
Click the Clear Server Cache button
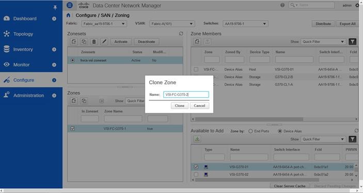(x=290, y=186)
